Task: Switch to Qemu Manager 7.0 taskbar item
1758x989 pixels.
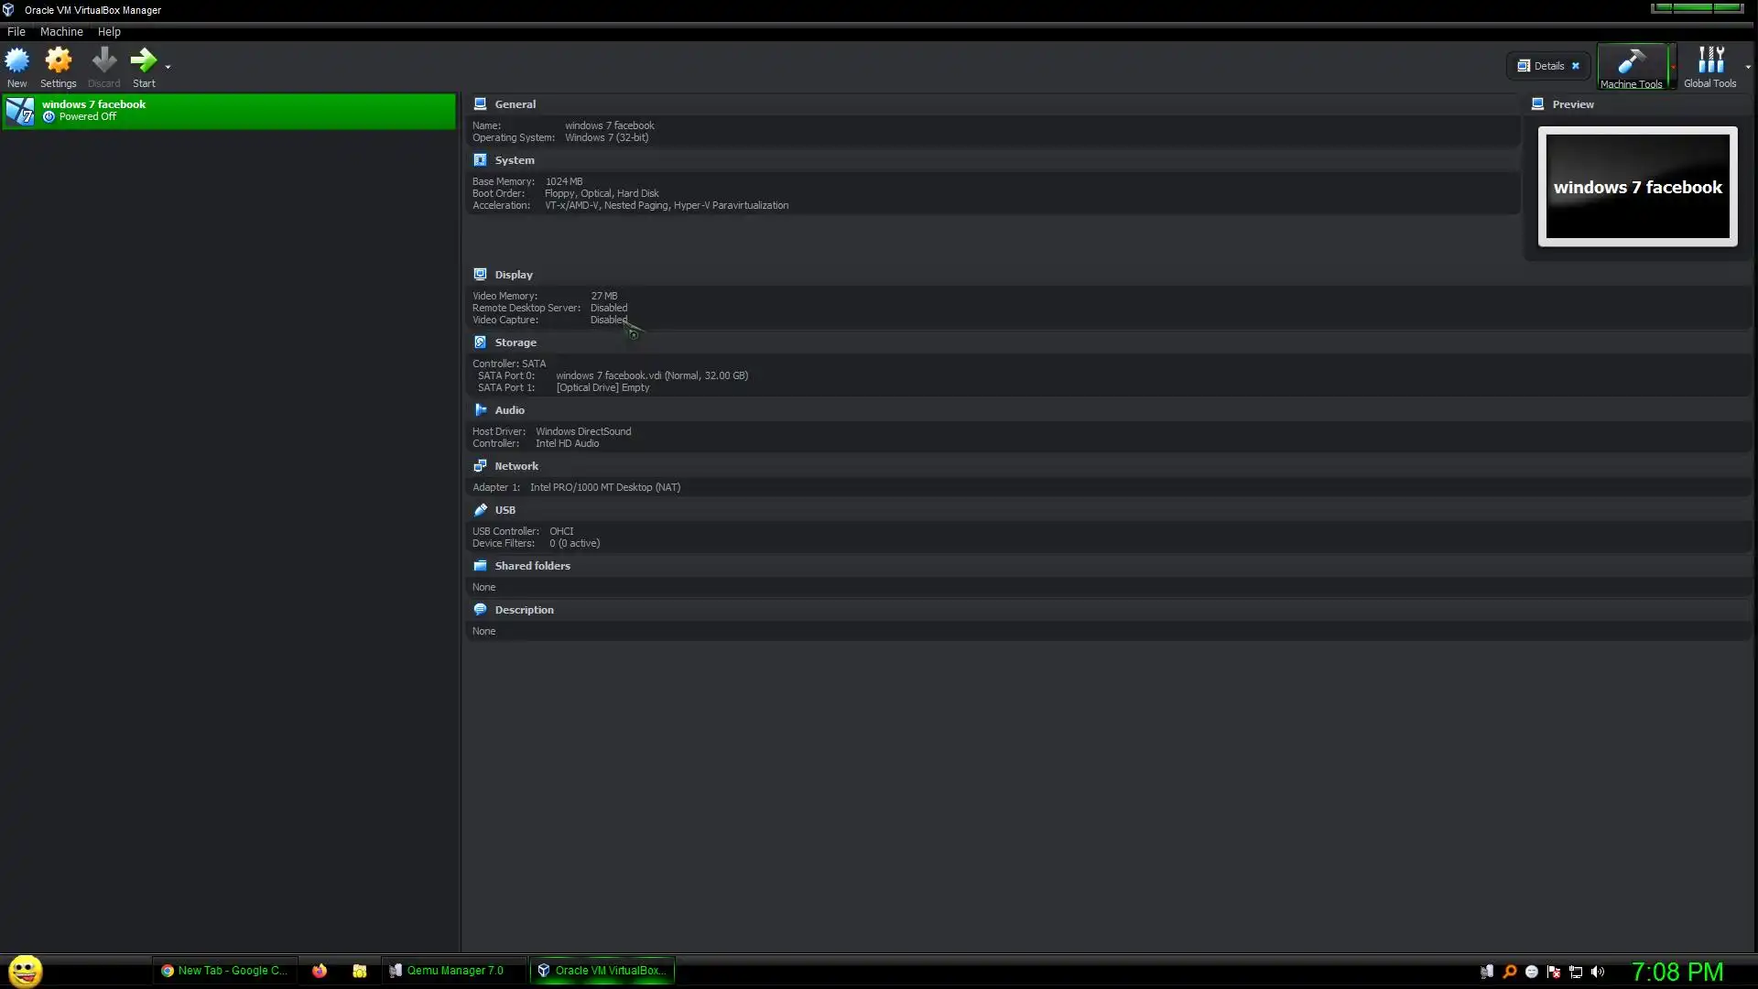Action: (x=447, y=970)
